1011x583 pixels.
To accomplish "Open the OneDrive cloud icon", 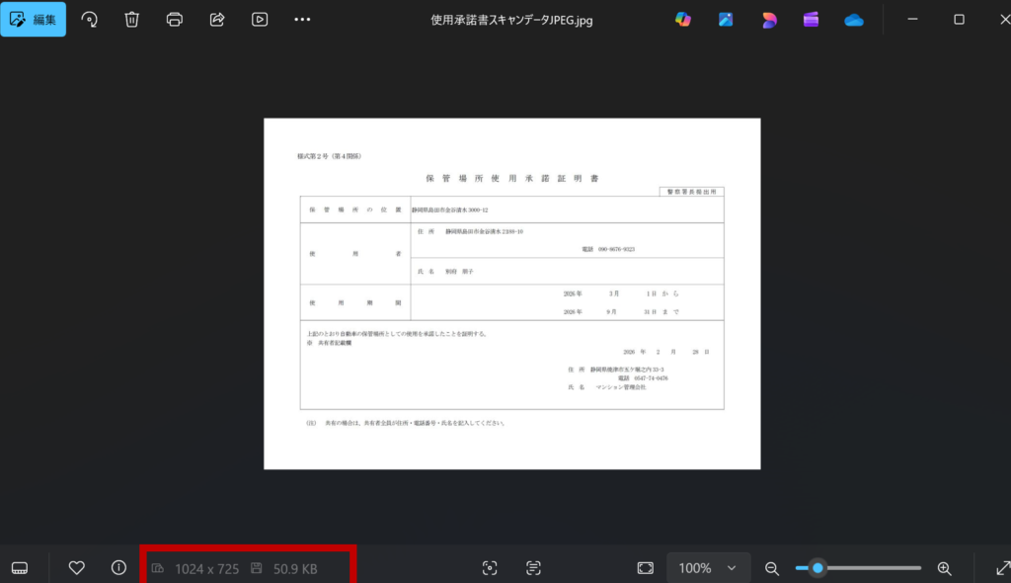I will 854,19.
